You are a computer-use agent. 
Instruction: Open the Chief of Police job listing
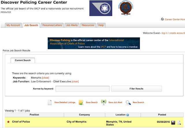click(21, 122)
